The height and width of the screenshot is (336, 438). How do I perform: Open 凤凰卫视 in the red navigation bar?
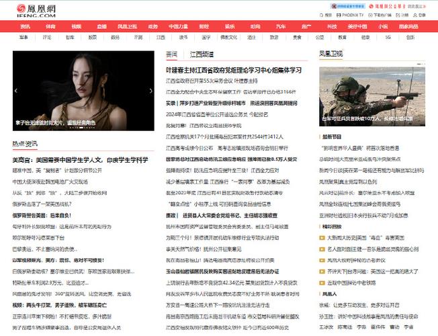coord(128,27)
